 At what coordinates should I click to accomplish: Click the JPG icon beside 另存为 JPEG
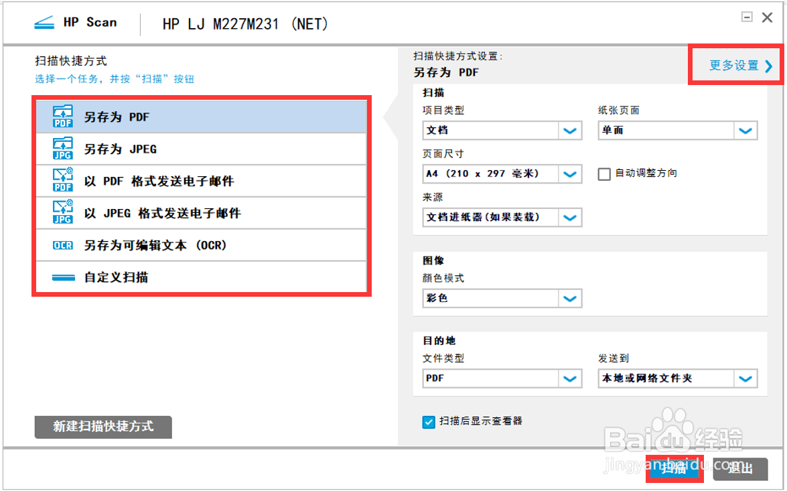[62, 149]
